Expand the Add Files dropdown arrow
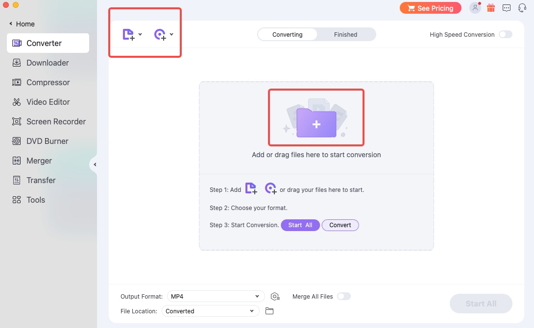This screenshot has width=534, height=328. pos(140,34)
